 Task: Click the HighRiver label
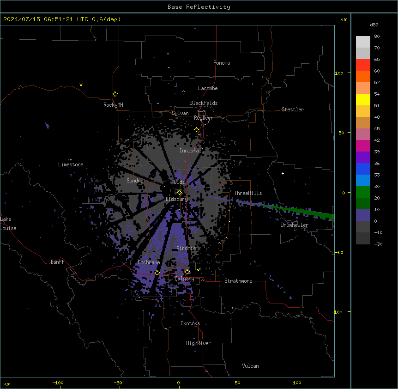pos(199,343)
